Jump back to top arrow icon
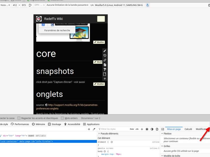210x157 pixels. pos(105,79)
